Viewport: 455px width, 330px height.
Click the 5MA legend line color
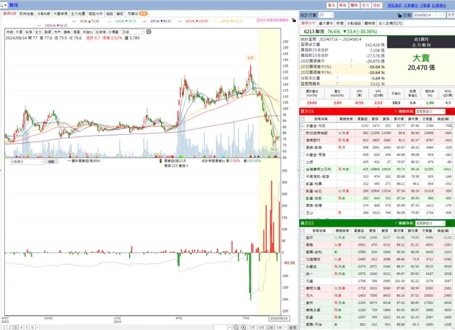(x=74, y=21)
